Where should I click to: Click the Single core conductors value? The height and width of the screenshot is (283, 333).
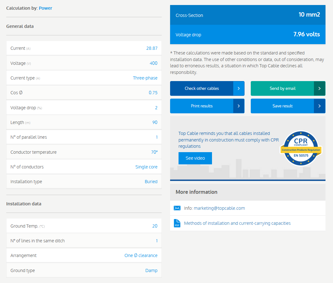pos(146,167)
